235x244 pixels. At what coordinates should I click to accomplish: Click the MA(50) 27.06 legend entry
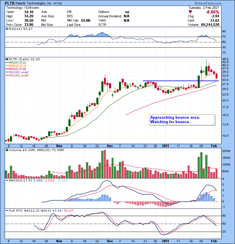(x=16, y=69)
